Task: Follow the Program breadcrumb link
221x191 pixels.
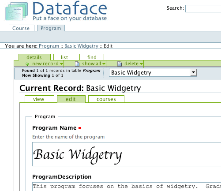Action: pyautogui.click(x=49, y=46)
